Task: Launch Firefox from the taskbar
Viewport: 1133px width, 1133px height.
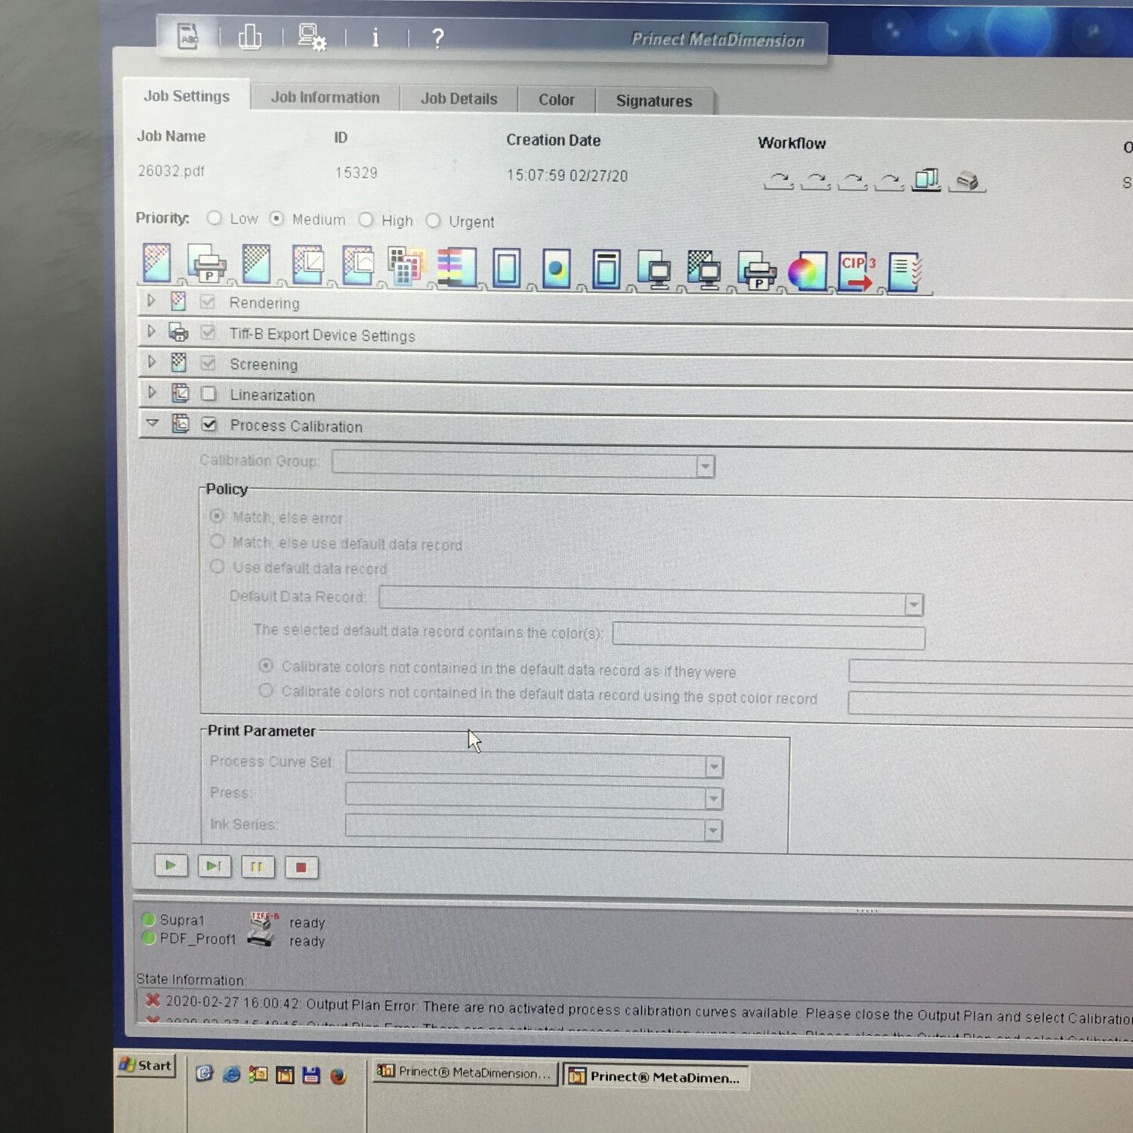Action: (x=338, y=1076)
